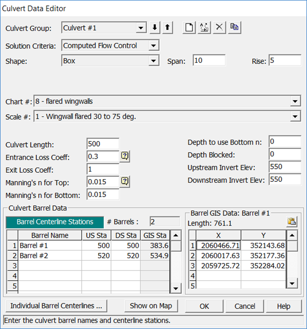Viewport: 307px width, 329px height.
Task: Delete culvert group with X icon
Action: (x=220, y=27)
